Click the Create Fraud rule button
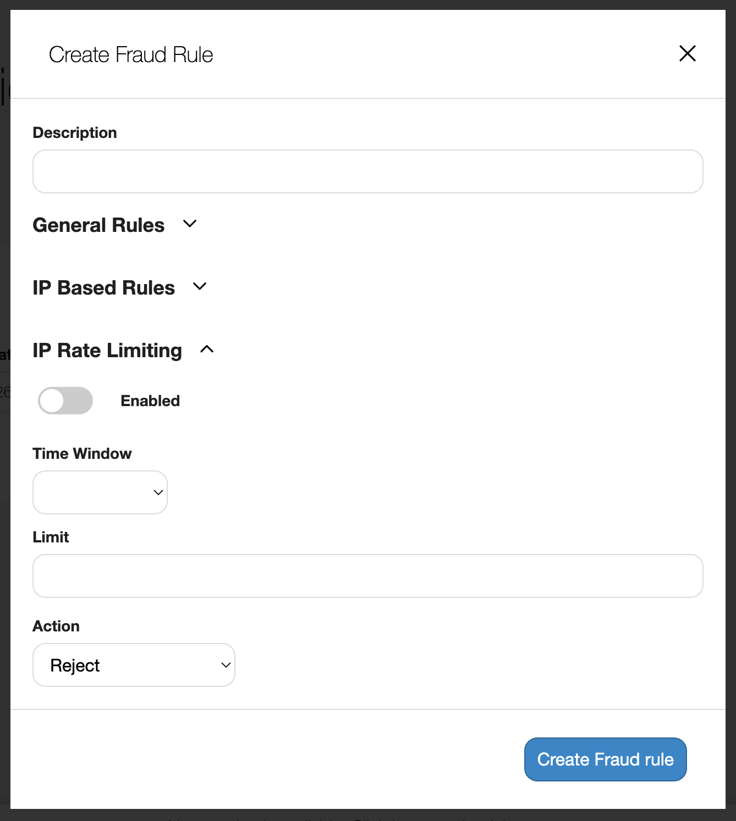 (x=605, y=759)
